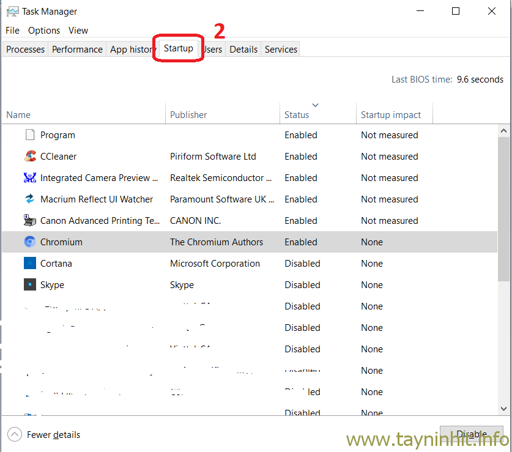The image size is (512, 452).
Task: Switch to the Services tab
Action: (x=281, y=50)
